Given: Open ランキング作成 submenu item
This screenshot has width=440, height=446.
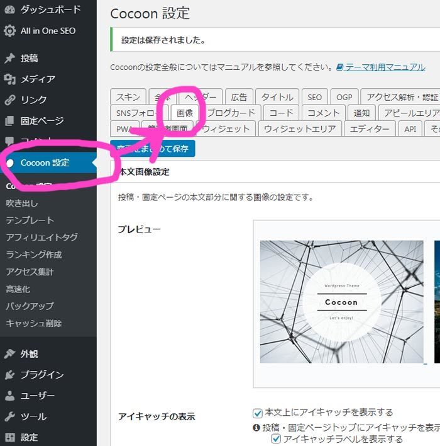Looking at the screenshot, I should pos(34,254).
